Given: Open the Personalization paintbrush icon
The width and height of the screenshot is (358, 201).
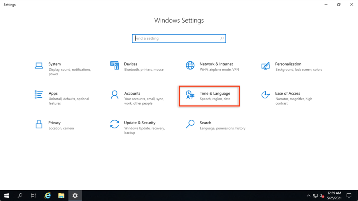Looking at the screenshot, I should (x=266, y=66).
